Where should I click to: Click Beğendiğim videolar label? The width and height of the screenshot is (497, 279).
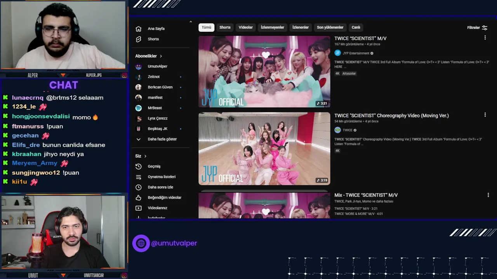point(165,198)
